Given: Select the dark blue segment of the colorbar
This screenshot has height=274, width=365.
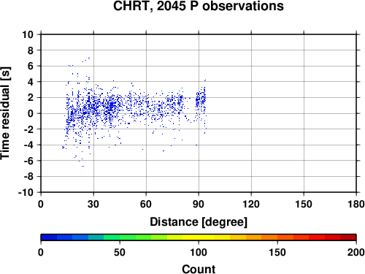Looking at the screenshot, I should click(x=49, y=237).
